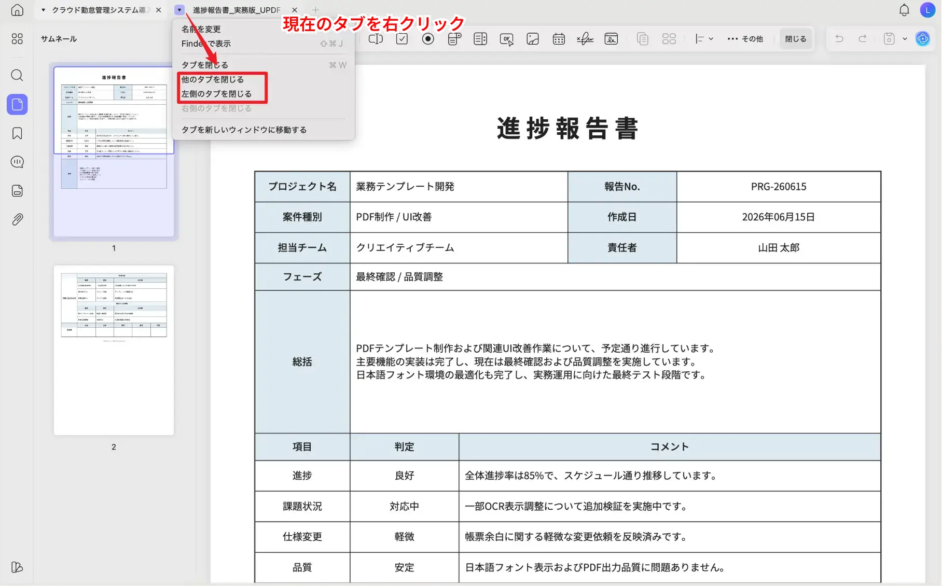Click the duplicate form fields icon
This screenshot has width=942, height=586.
(643, 39)
